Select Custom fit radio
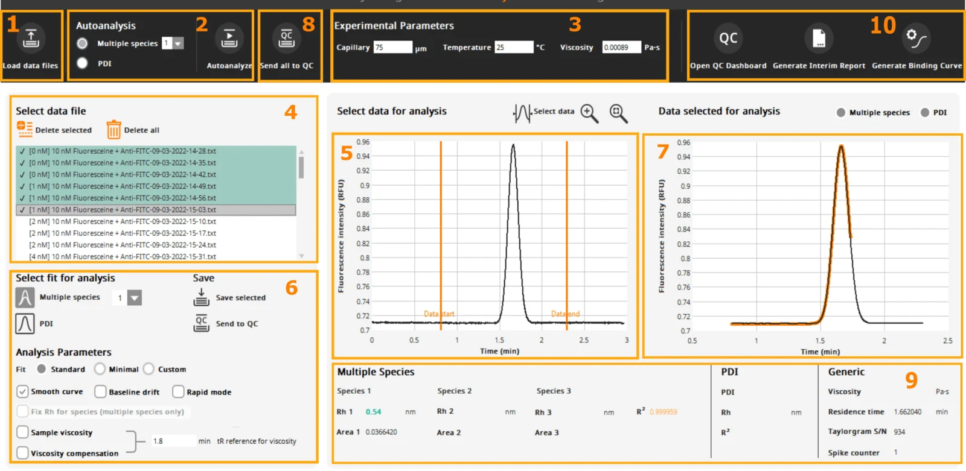Screen dimensions: 966x471 click(149, 368)
